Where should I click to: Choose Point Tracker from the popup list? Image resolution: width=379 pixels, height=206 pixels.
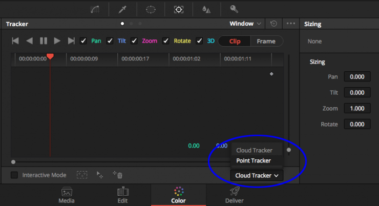pos(254,160)
